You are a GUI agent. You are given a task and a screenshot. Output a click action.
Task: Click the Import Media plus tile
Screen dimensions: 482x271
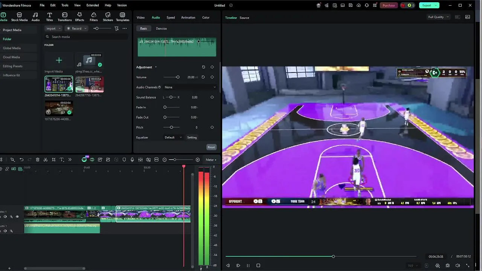(59, 60)
